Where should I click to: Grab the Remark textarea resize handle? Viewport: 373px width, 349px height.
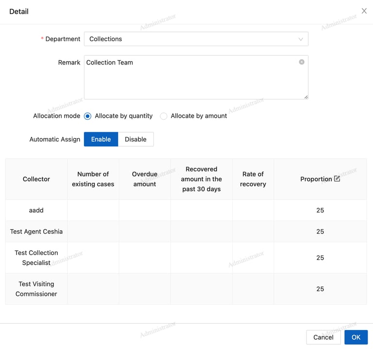point(306,97)
